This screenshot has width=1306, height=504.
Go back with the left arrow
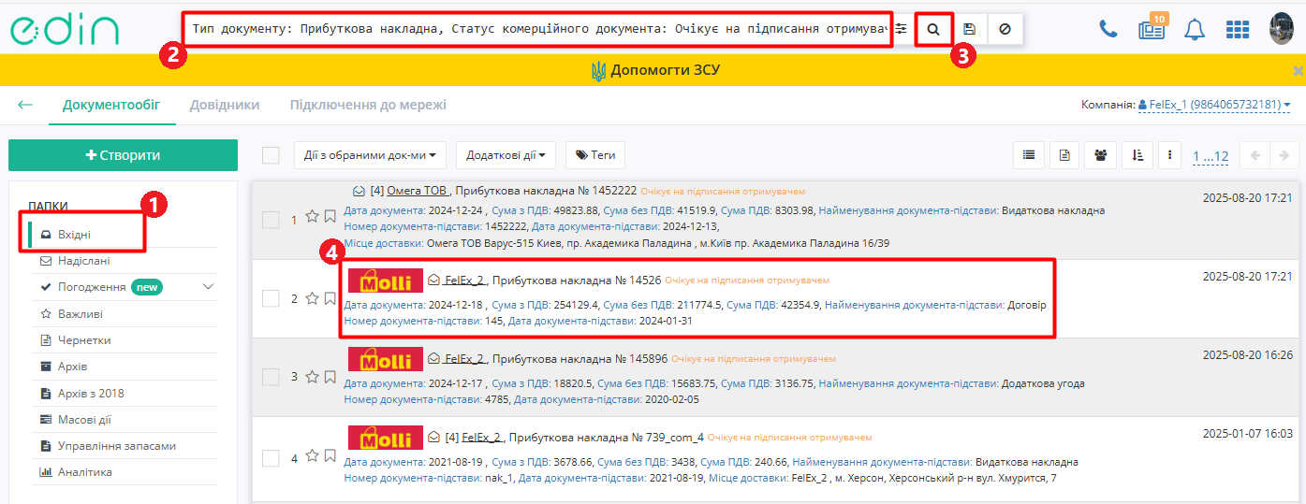pos(25,105)
